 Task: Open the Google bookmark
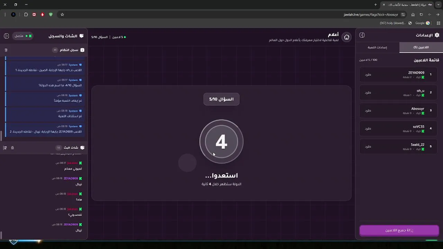(423, 23)
